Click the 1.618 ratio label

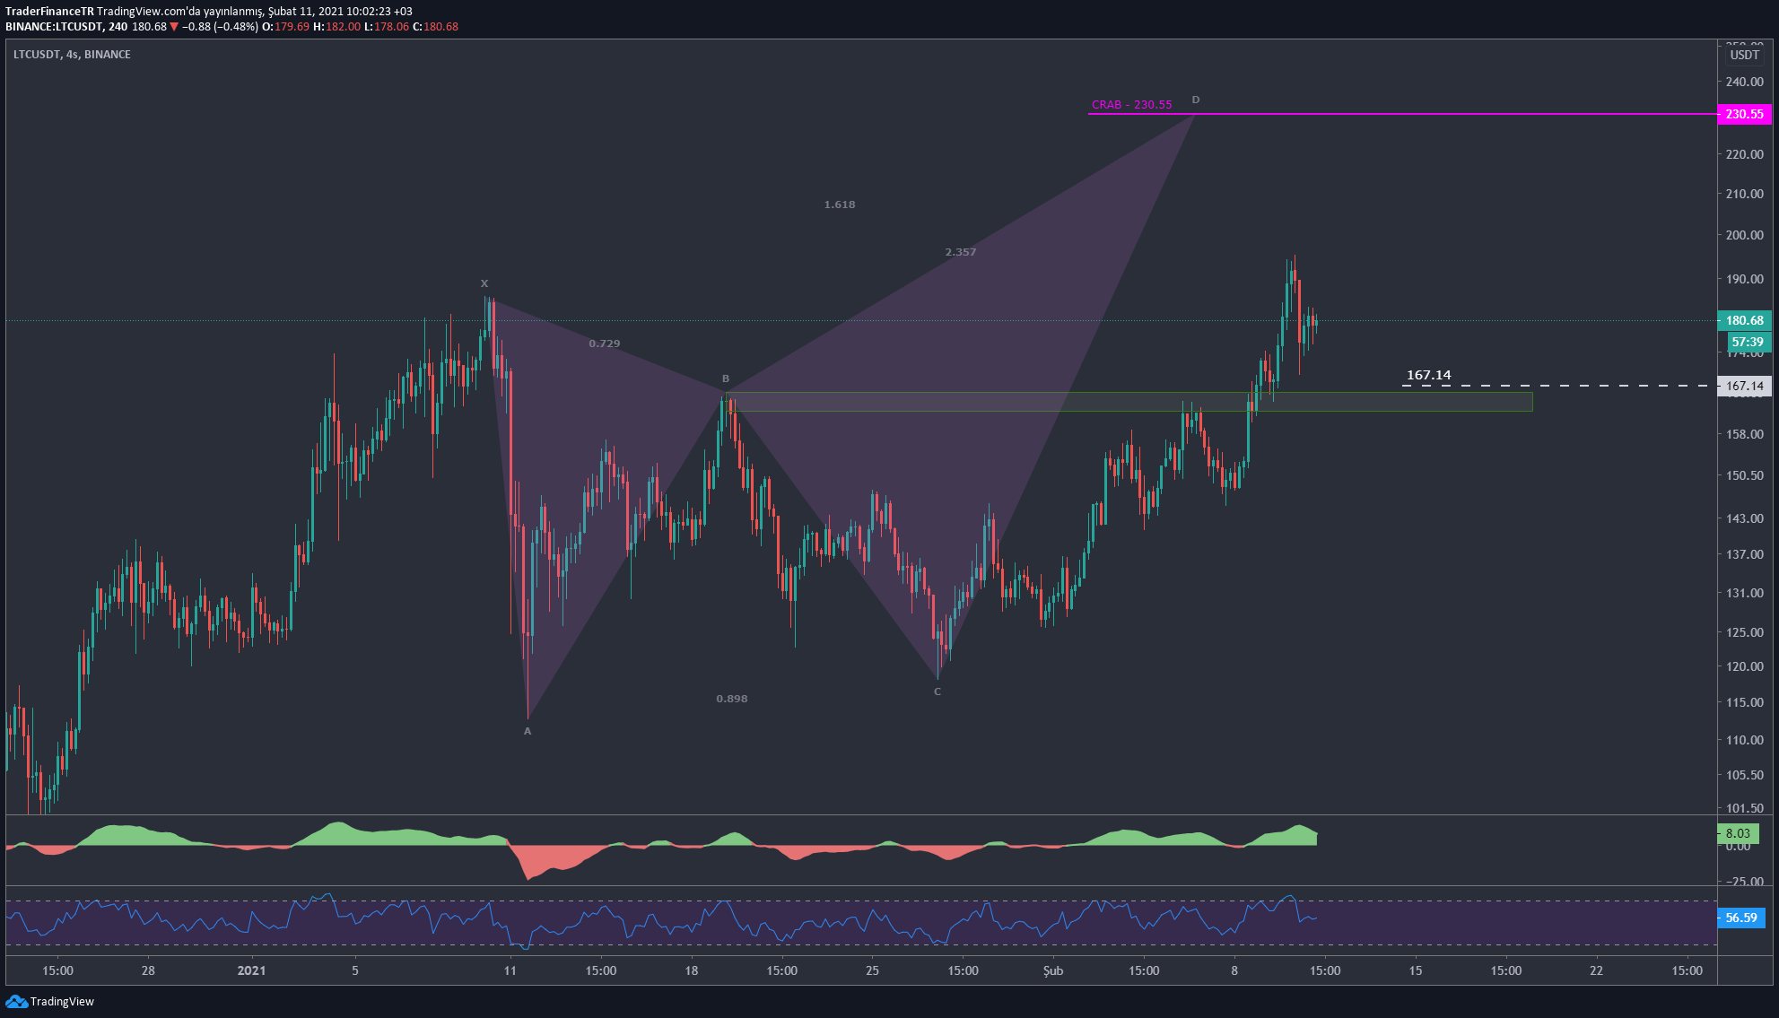840,204
